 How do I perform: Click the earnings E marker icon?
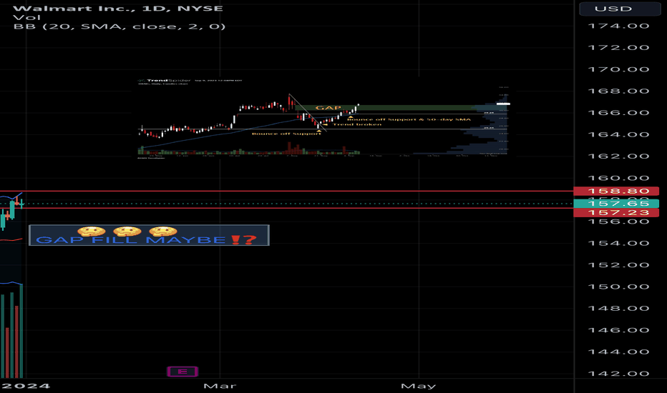(182, 372)
